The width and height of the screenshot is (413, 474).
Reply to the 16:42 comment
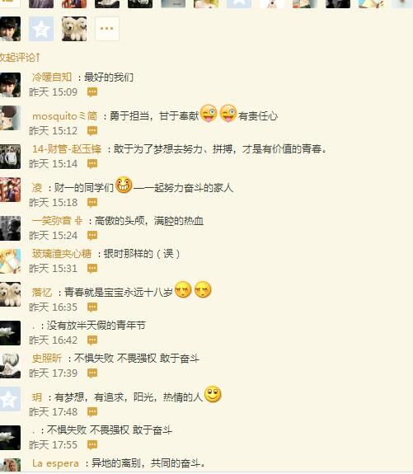point(92,340)
